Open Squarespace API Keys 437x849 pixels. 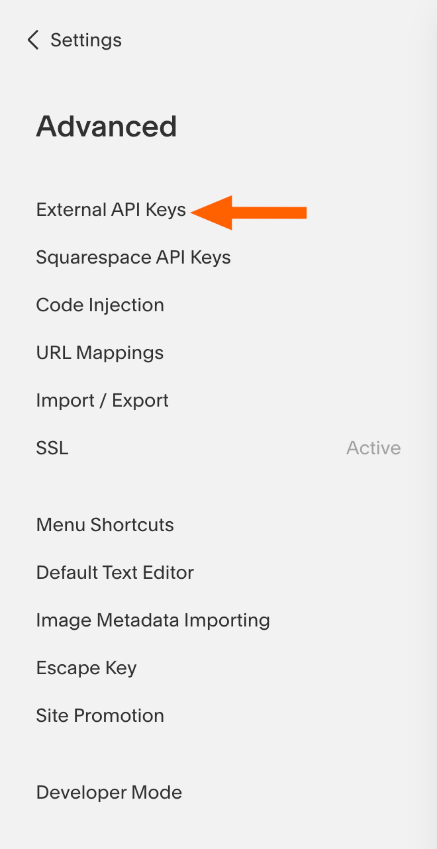pyautogui.click(x=133, y=258)
